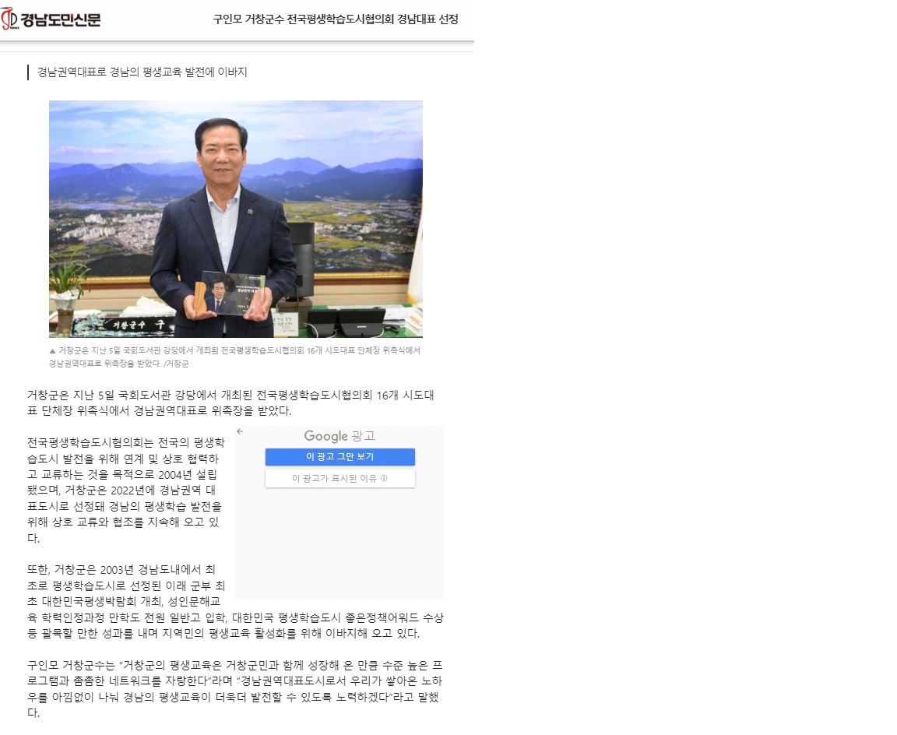This screenshot has width=897, height=735.
Task: Click the info icon beside 이 광고가 표시된 이유
Action: point(384,478)
